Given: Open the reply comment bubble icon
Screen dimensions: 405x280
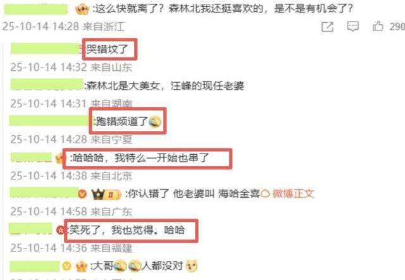Looking at the screenshot, I should click(x=352, y=27).
